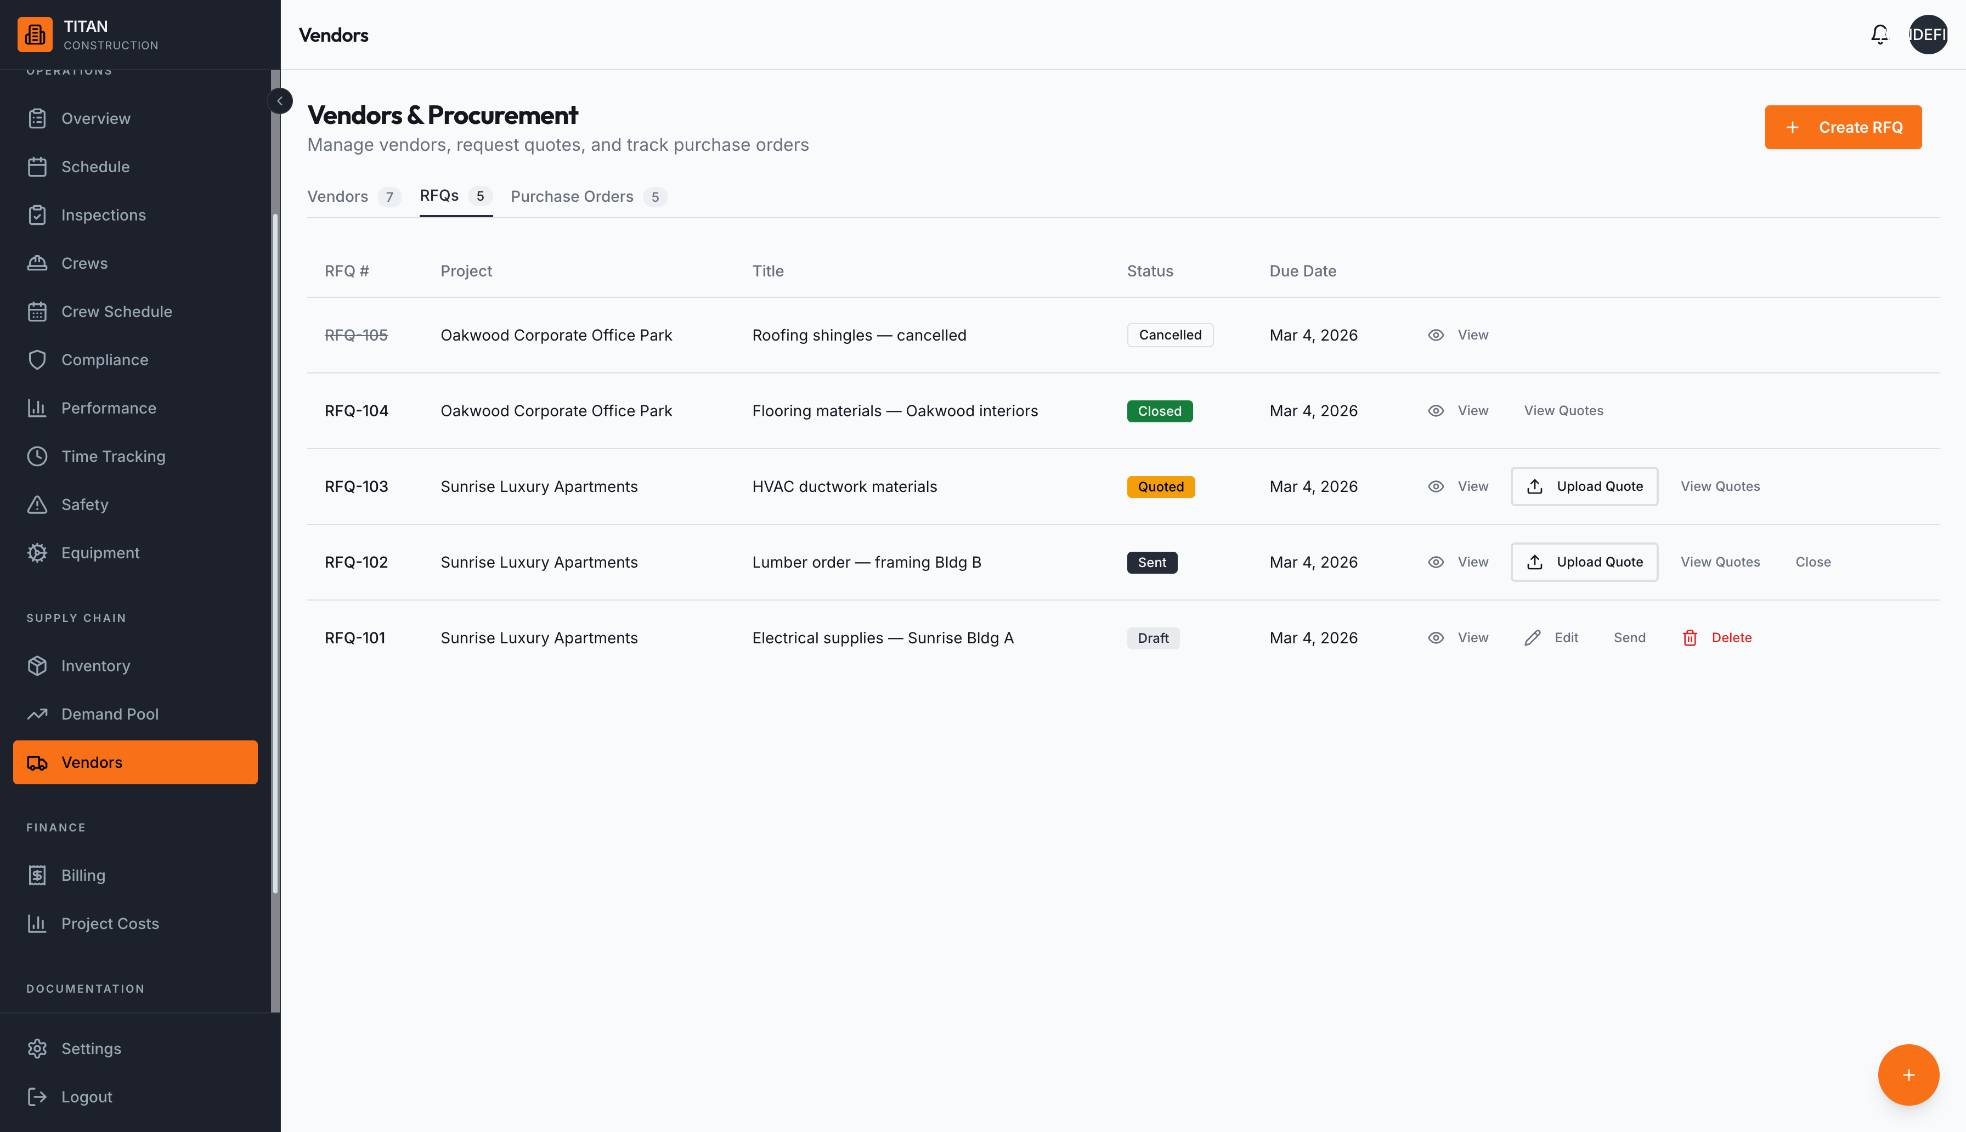This screenshot has height=1132, width=1966.
Task: Click the Compliance shield icon
Action: point(37,359)
